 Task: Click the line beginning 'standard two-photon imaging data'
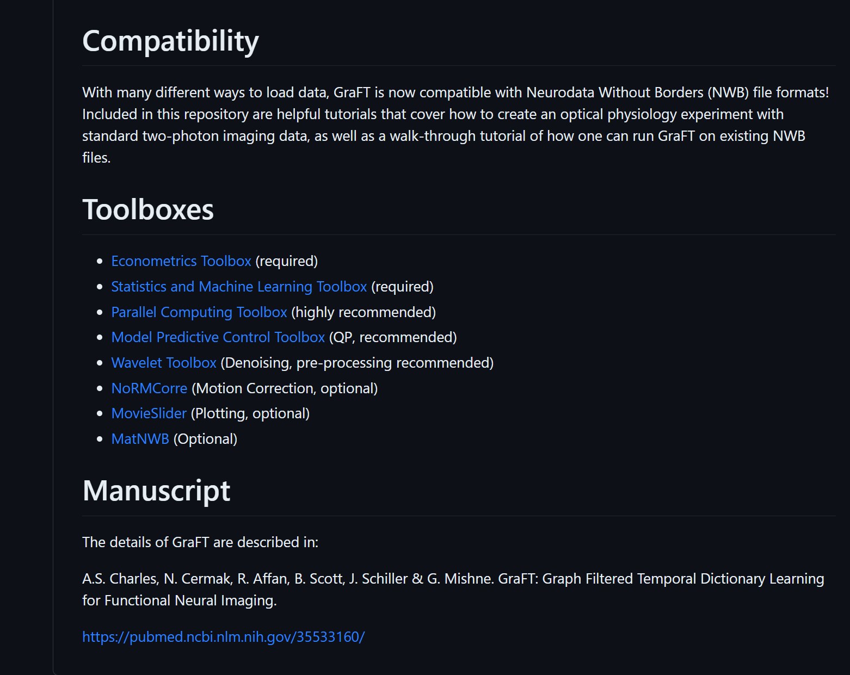(444, 136)
